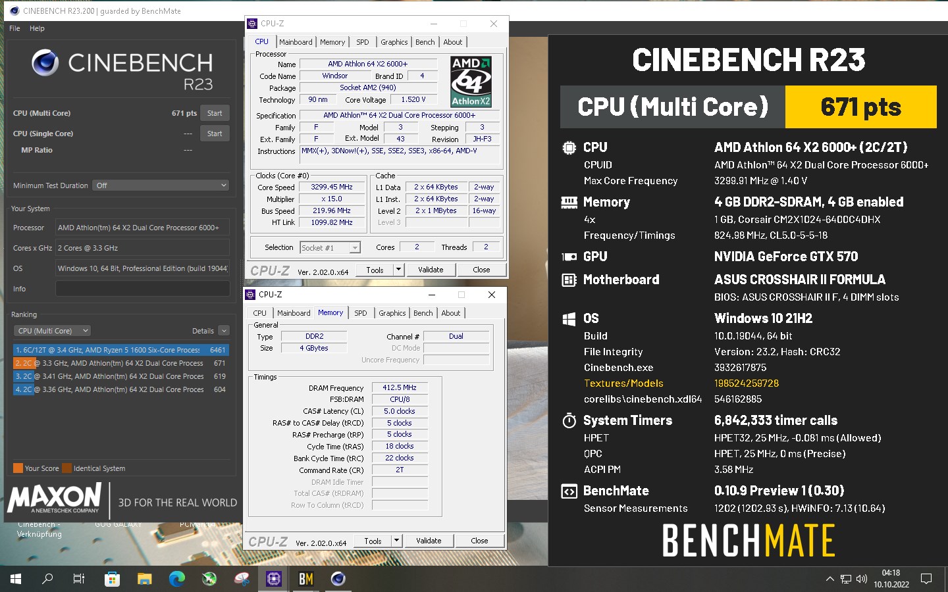Image resolution: width=948 pixels, height=592 pixels.
Task: Click Cinebench icon on taskbar
Action: point(338,579)
